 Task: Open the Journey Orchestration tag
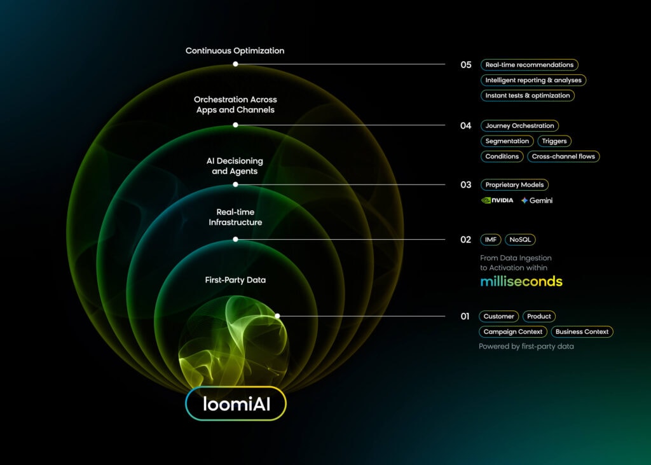[519, 126]
